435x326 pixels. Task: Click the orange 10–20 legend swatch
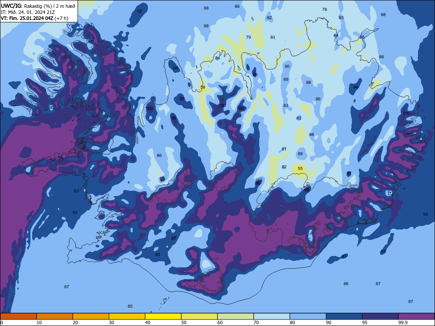pos(55,316)
